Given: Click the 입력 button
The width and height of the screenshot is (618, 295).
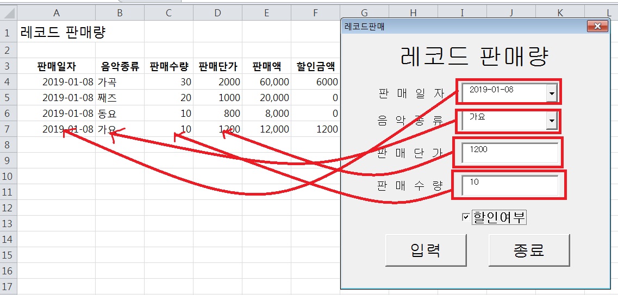Looking at the screenshot, I should click(426, 250).
